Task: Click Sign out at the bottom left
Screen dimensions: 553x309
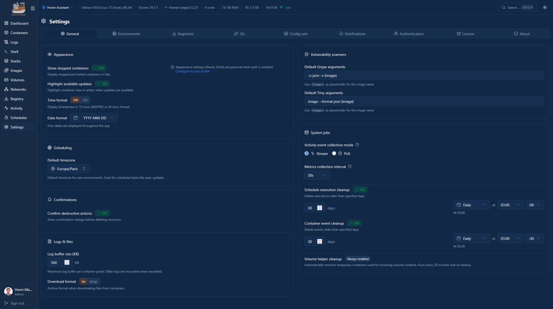Action: click(x=17, y=303)
